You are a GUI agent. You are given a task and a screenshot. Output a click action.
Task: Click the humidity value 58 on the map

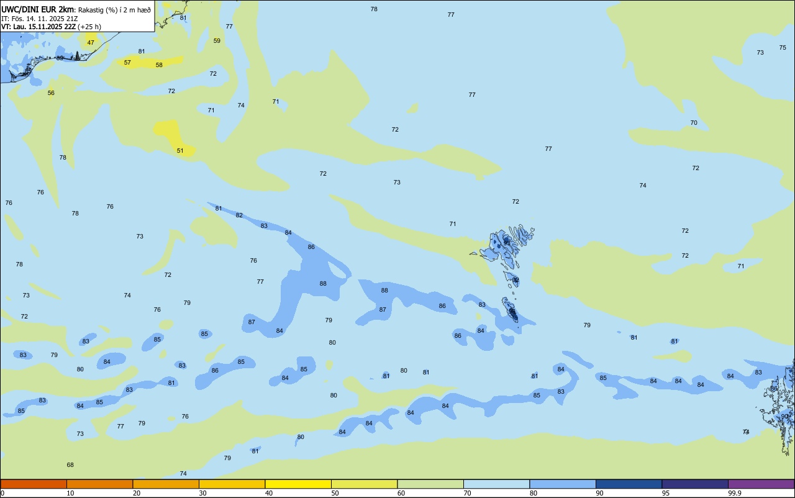point(159,65)
